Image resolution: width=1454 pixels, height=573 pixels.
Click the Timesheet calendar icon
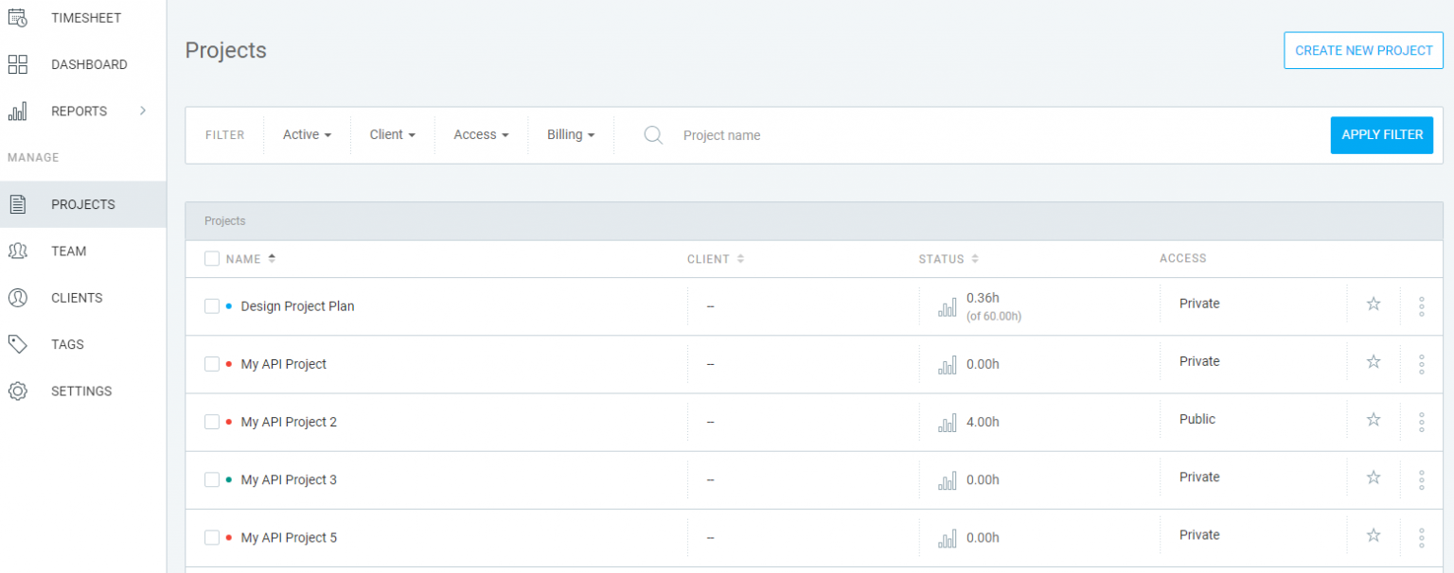tap(17, 17)
